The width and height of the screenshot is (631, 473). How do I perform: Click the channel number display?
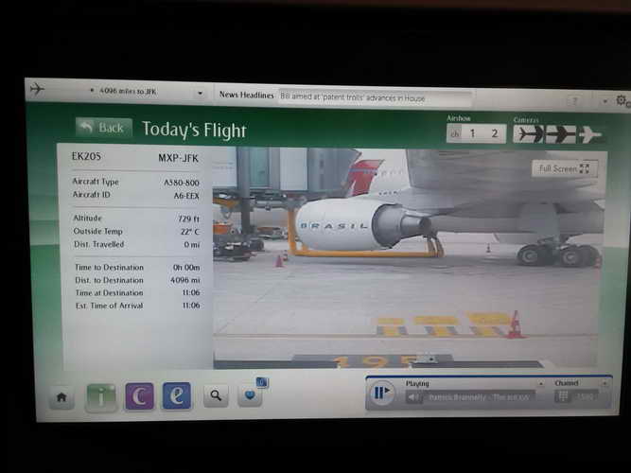585,397
